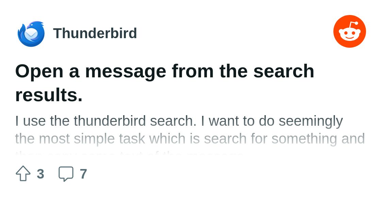The width and height of the screenshot is (381, 199).
Task: Open post titled "Open a message from the search"
Action: (x=165, y=71)
